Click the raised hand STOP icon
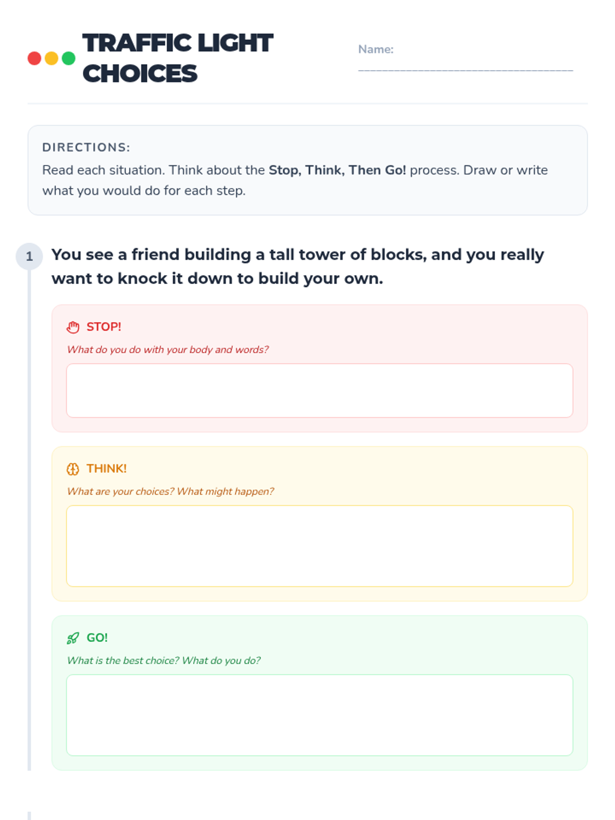 73,327
